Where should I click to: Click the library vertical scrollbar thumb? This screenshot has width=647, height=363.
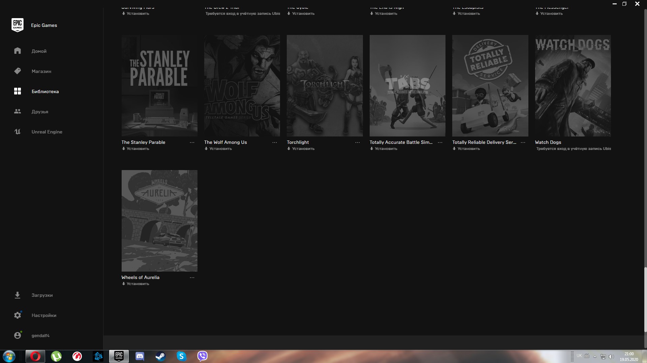point(645,299)
